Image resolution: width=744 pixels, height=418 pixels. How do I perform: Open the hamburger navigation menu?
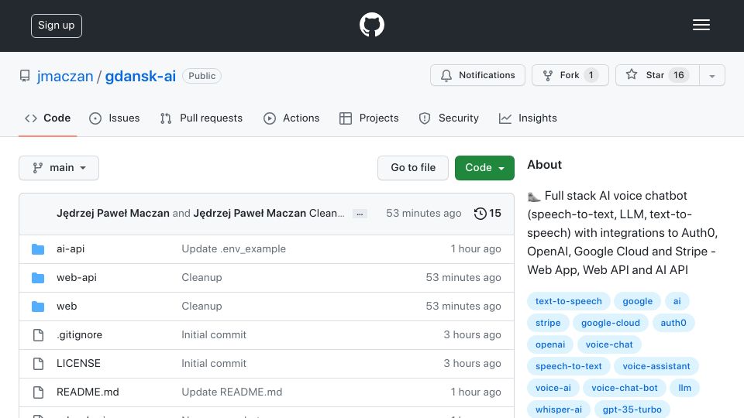coord(701,25)
